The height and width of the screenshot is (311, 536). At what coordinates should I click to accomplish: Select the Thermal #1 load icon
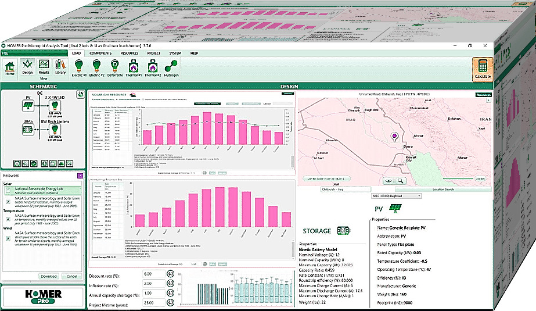coord(132,67)
